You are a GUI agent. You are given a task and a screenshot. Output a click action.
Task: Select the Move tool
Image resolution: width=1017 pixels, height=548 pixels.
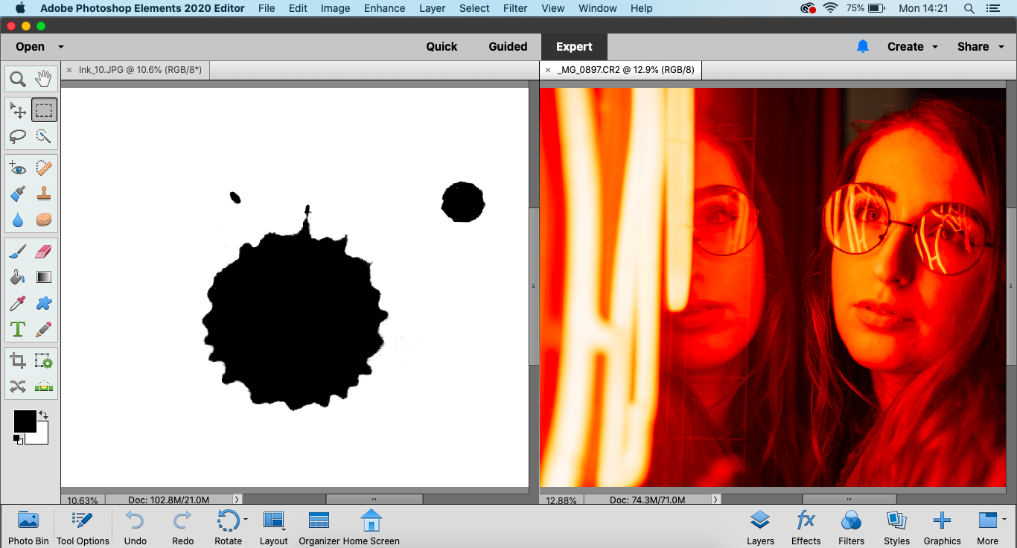coord(18,110)
